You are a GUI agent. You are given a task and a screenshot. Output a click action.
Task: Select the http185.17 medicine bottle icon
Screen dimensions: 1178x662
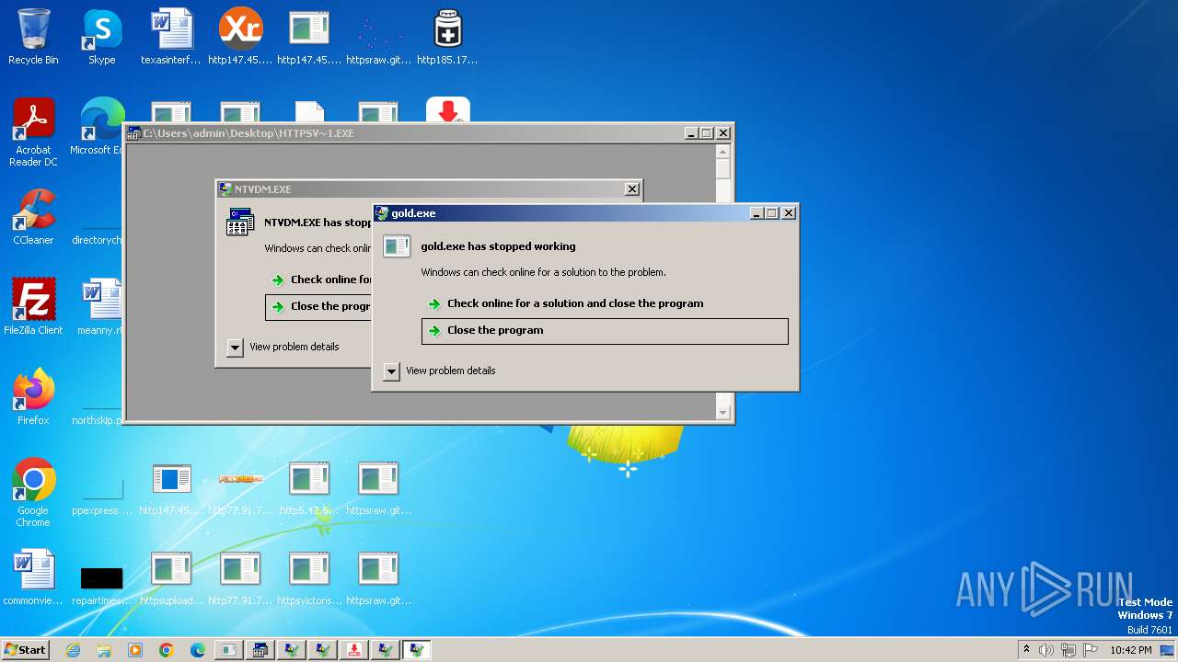click(447, 37)
